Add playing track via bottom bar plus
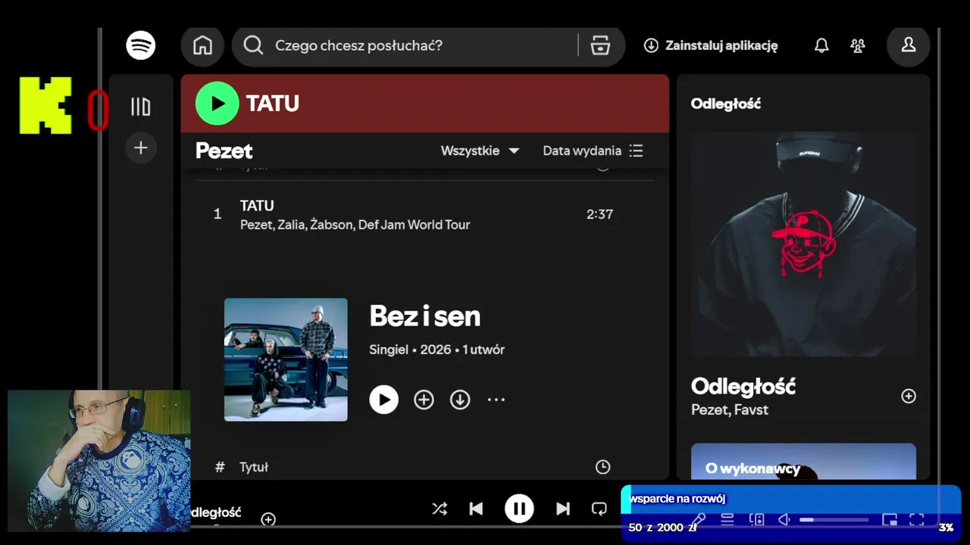 (x=268, y=519)
